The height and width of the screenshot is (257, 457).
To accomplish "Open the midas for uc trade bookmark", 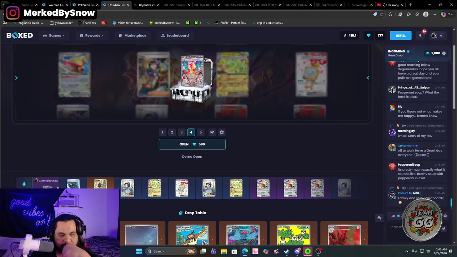I will click(x=128, y=23).
